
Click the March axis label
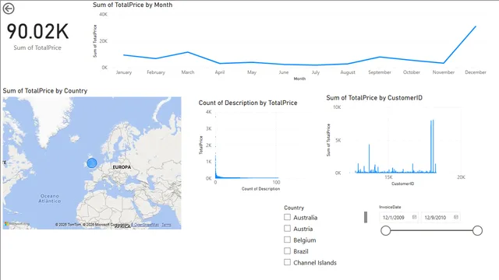pyautogui.click(x=188, y=72)
